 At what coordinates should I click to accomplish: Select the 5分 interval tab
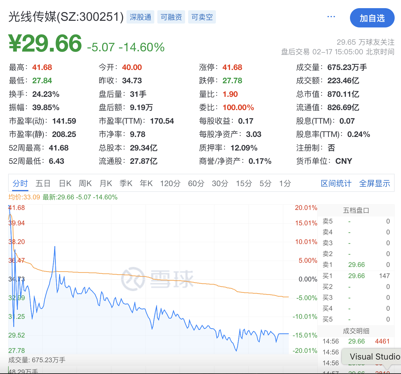click(266, 183)
